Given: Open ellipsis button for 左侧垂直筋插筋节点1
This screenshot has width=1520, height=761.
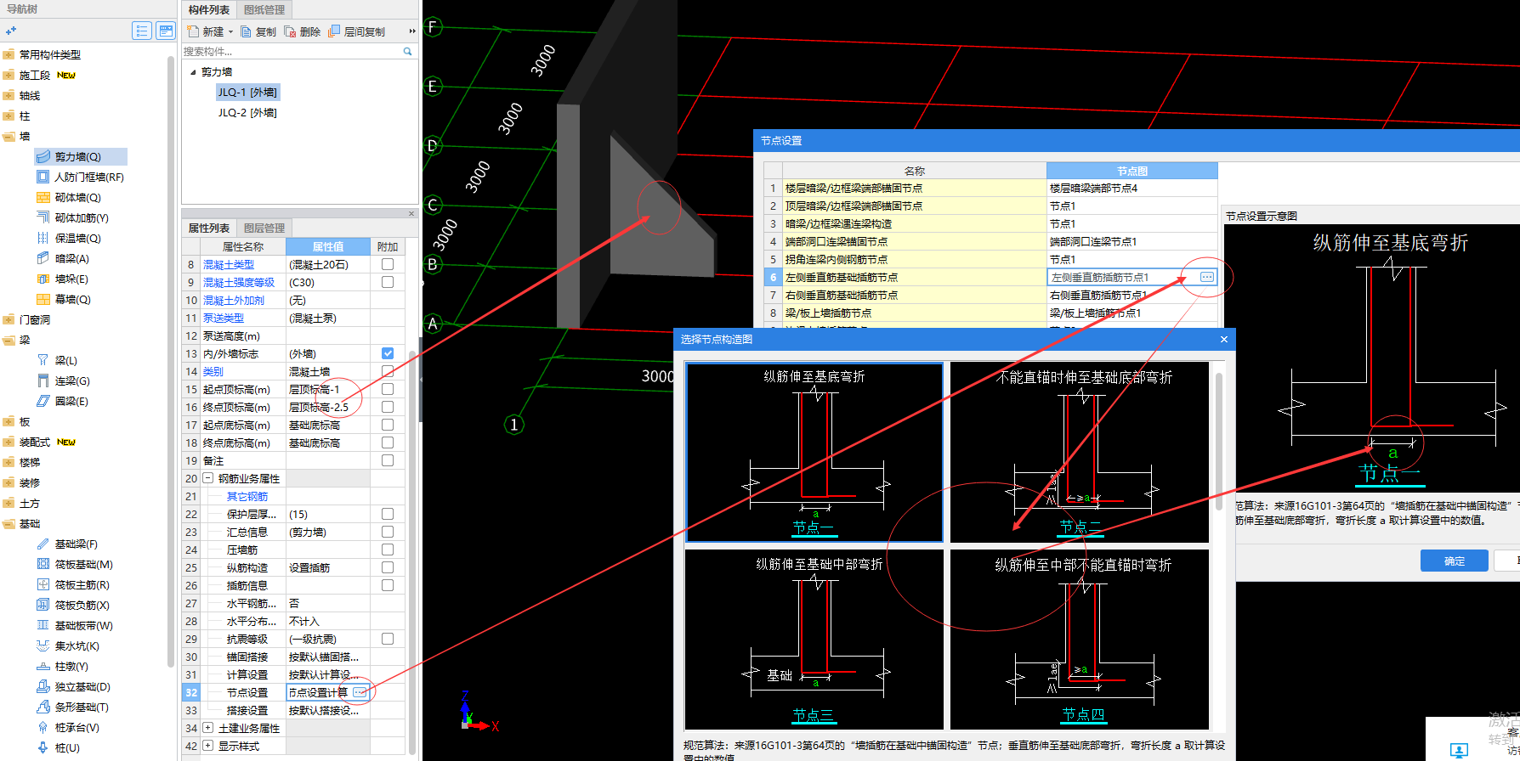Looking at the screenshot, I should click(x=1206, y=277).
